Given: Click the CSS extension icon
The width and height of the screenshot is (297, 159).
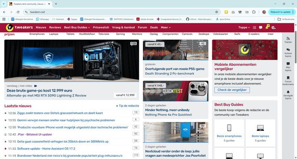Looking at the screenshot, I should coord(247,12).
